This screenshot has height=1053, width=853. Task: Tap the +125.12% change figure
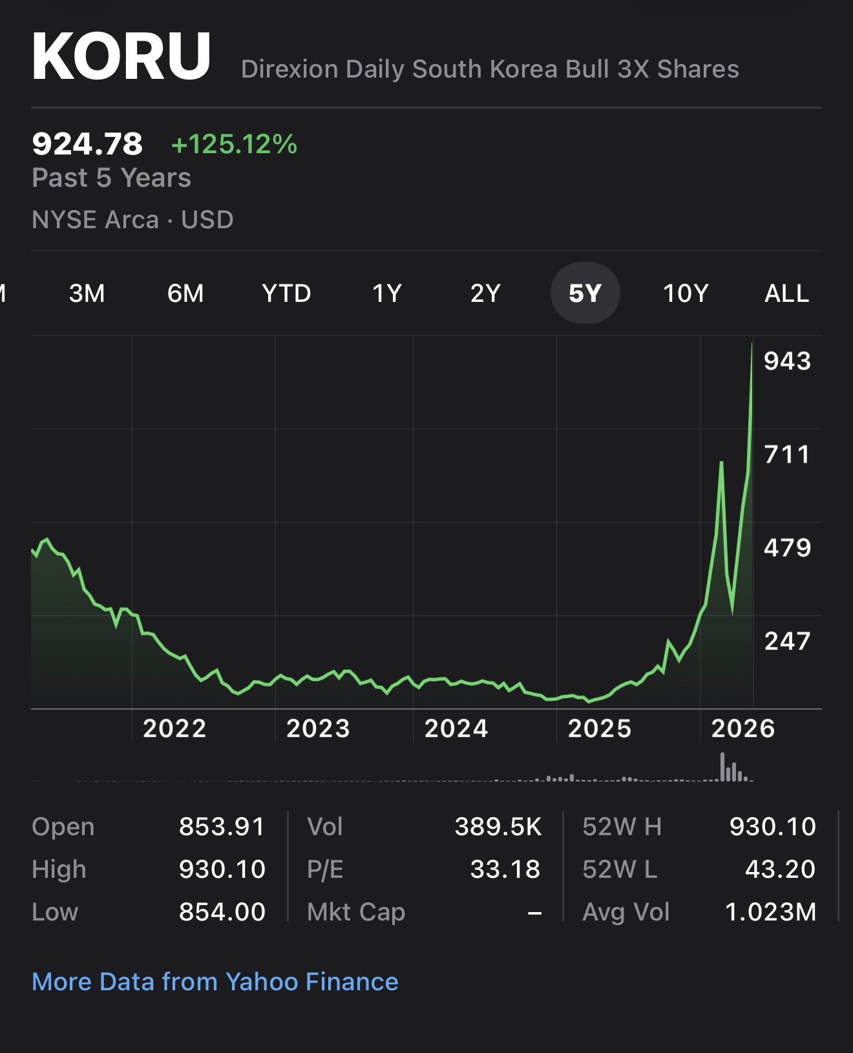(234, 144)
